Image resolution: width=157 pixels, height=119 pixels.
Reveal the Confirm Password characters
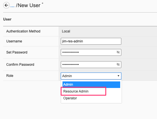coord(118,64)
